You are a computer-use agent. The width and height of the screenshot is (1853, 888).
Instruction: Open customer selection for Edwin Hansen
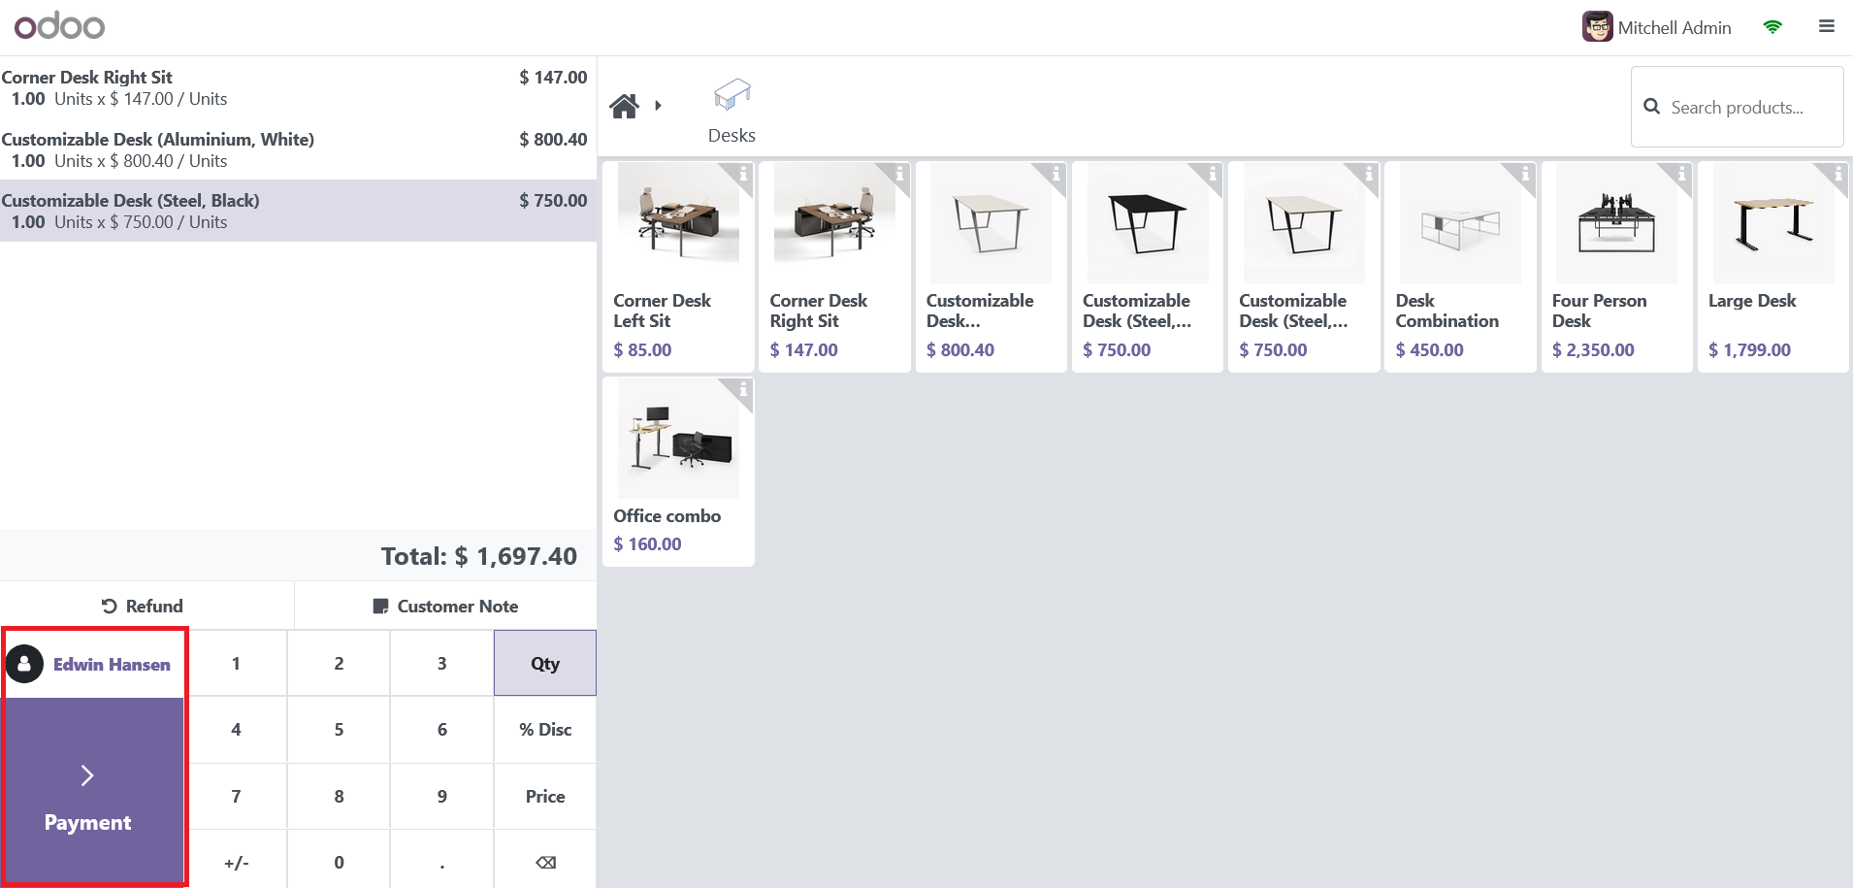coord(94,665)
